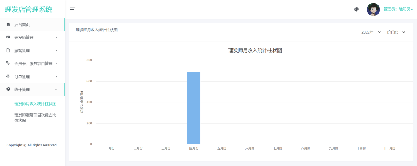Open the 订单管理 menu
The image size is (417, 166).
tap(33, 77)
